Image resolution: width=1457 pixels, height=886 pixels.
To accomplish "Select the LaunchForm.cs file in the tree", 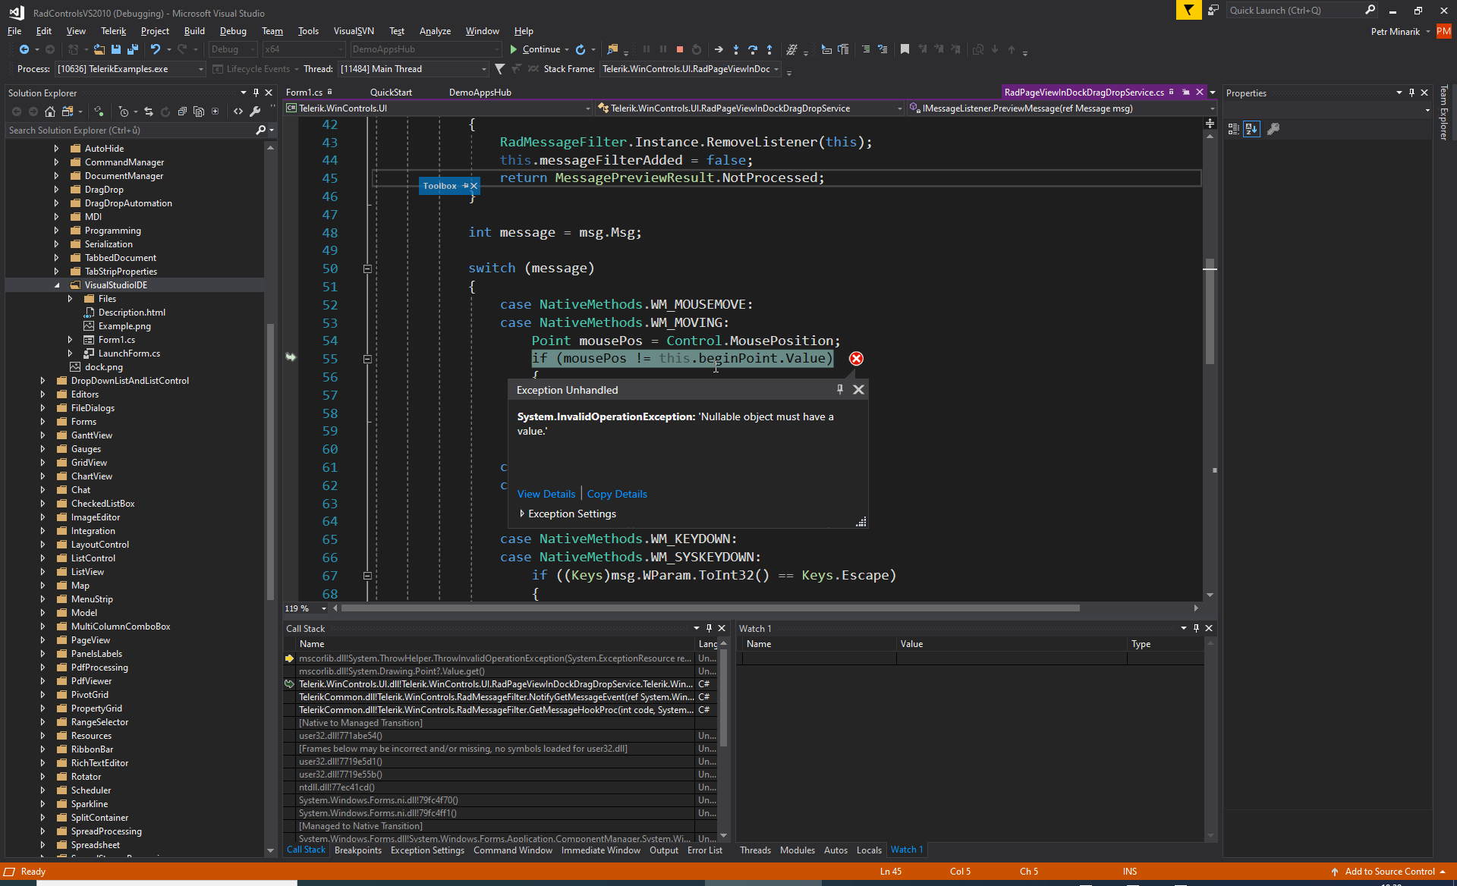I will (129, 353).
